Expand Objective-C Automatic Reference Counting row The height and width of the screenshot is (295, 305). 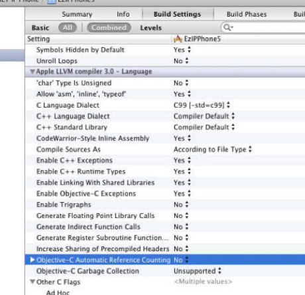point(32,260)
